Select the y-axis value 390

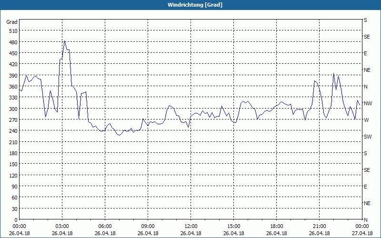13,76
